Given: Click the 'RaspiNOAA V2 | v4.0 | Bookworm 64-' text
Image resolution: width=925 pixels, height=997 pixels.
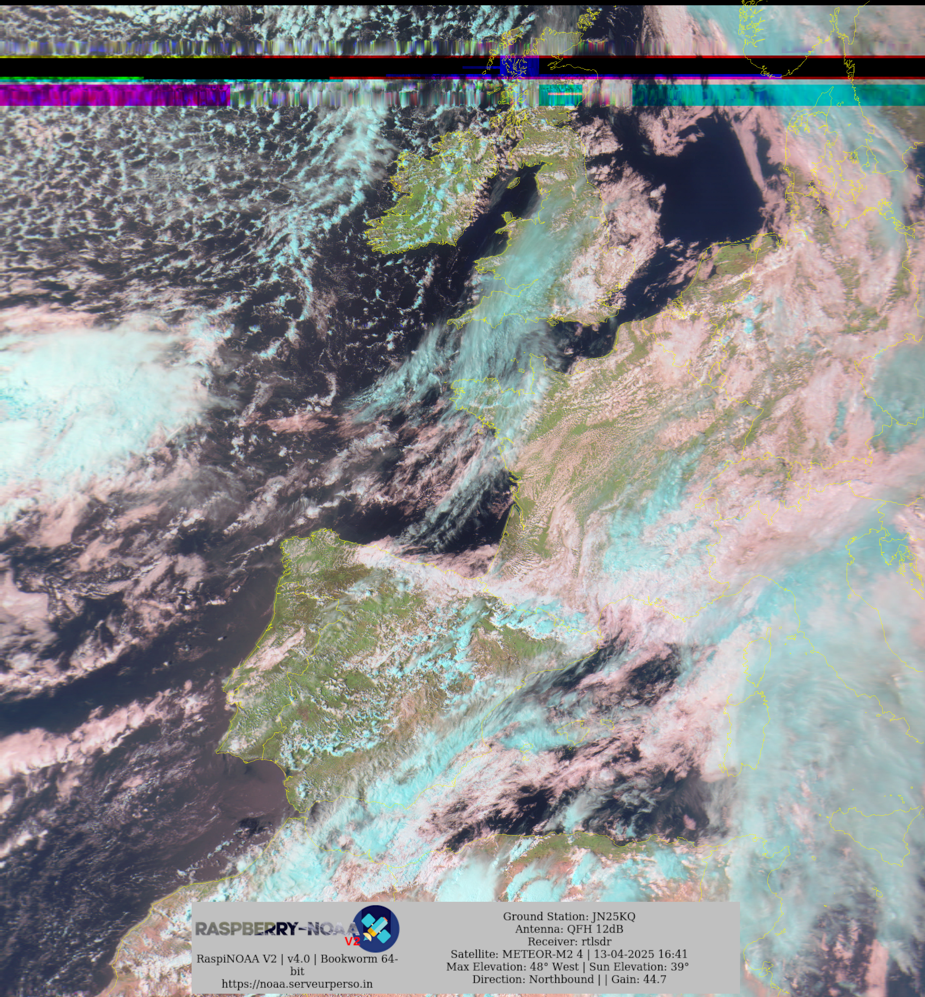Looking at the screenshot, I should (297, 958).
